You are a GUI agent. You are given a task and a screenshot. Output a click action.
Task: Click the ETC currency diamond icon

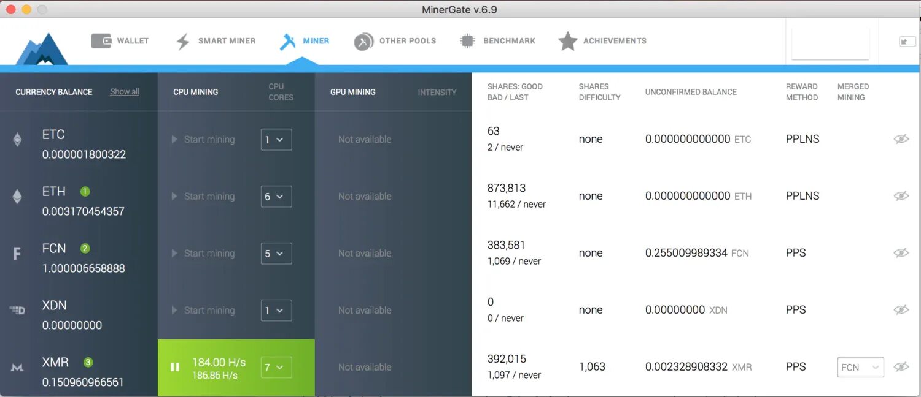(17, 140)
